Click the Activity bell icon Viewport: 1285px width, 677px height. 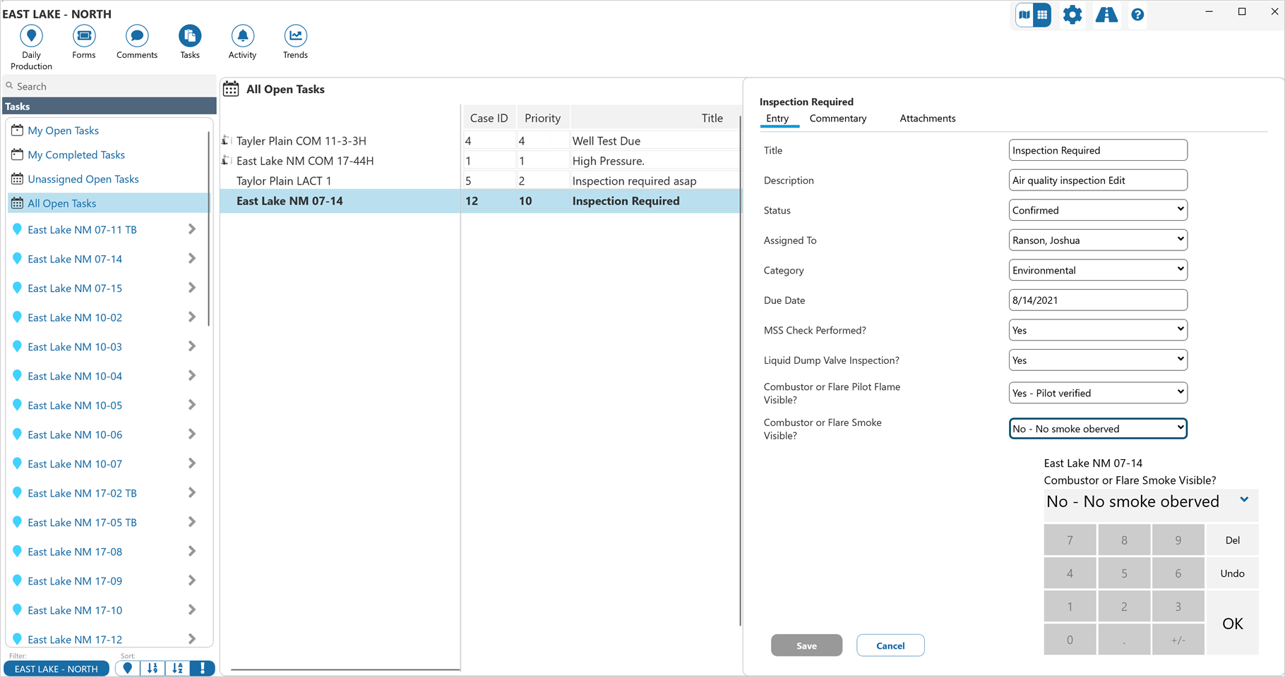242,37
